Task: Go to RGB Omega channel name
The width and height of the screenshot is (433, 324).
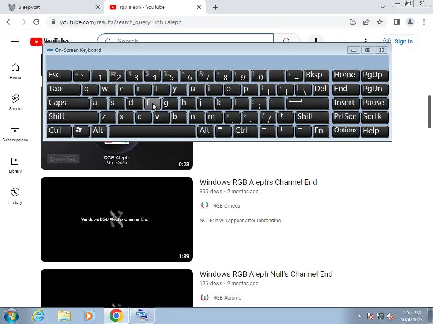Action: click(x=227, y=206)
